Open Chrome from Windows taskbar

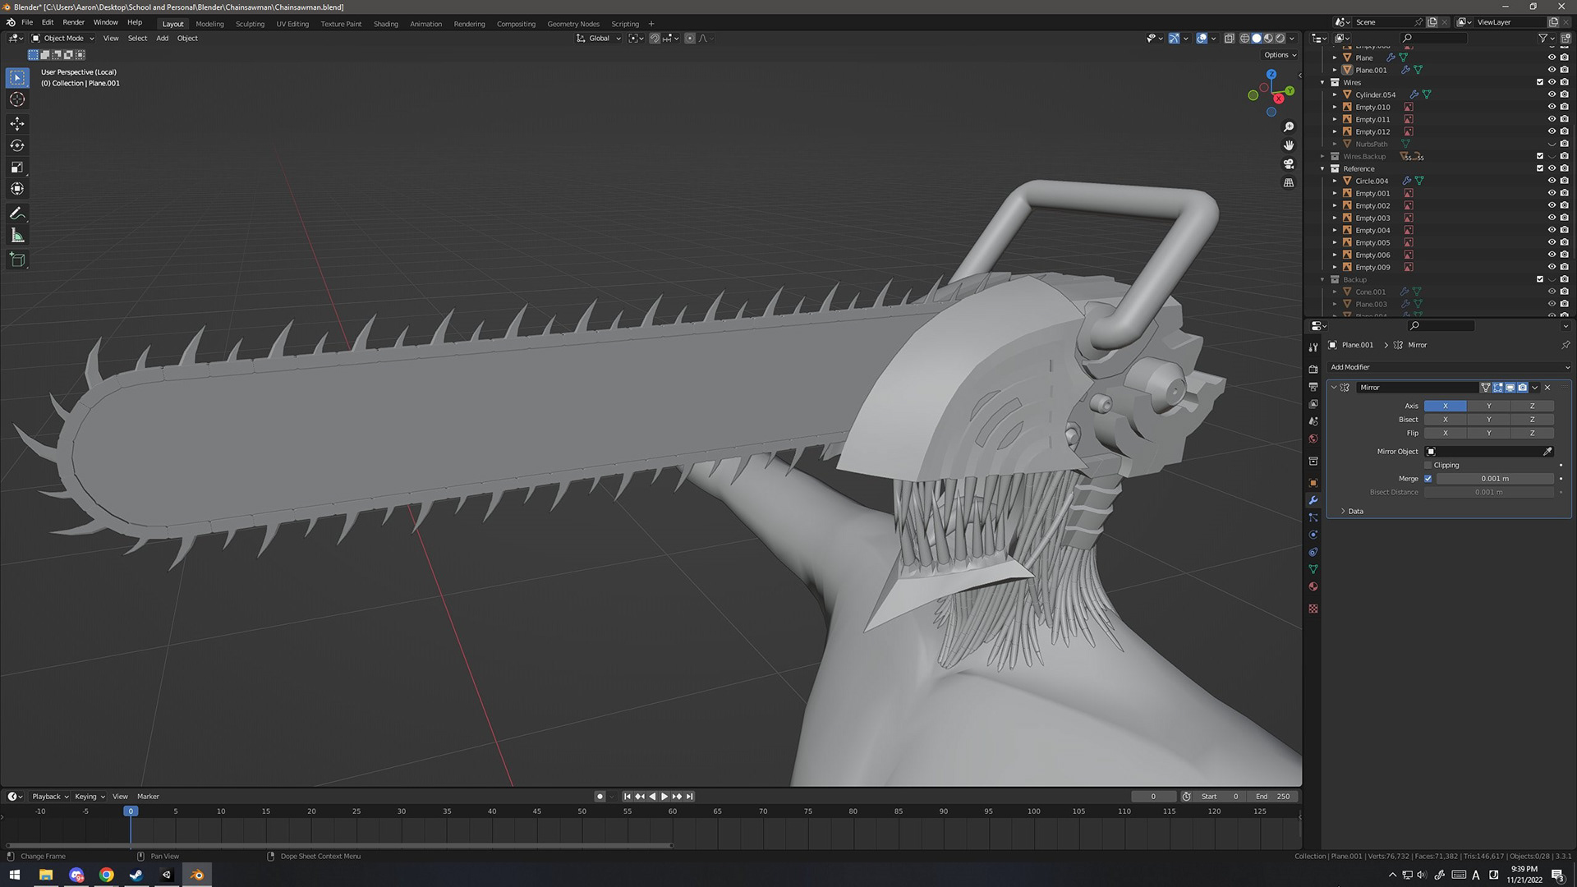point(106,876)
